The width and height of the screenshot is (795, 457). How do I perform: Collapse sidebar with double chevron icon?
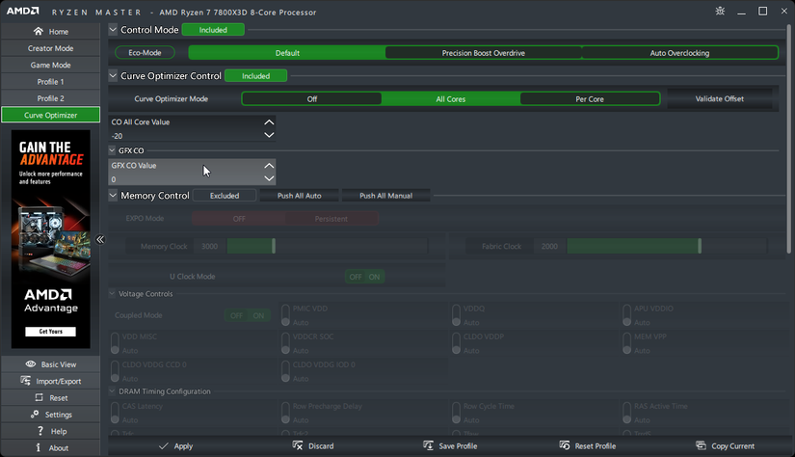100,239
